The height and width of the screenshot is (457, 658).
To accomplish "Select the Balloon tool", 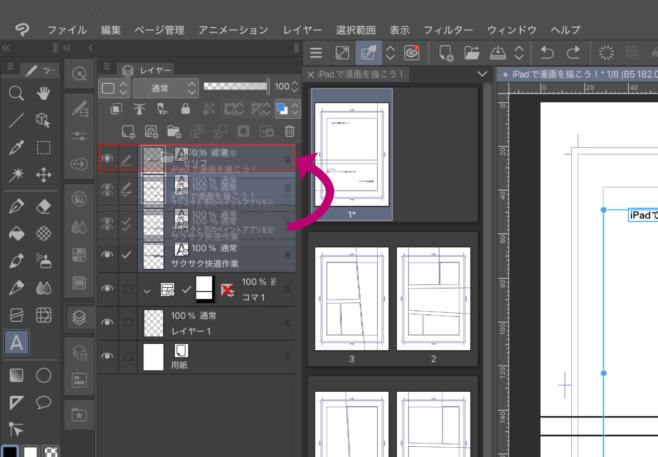I will [44, 403].
